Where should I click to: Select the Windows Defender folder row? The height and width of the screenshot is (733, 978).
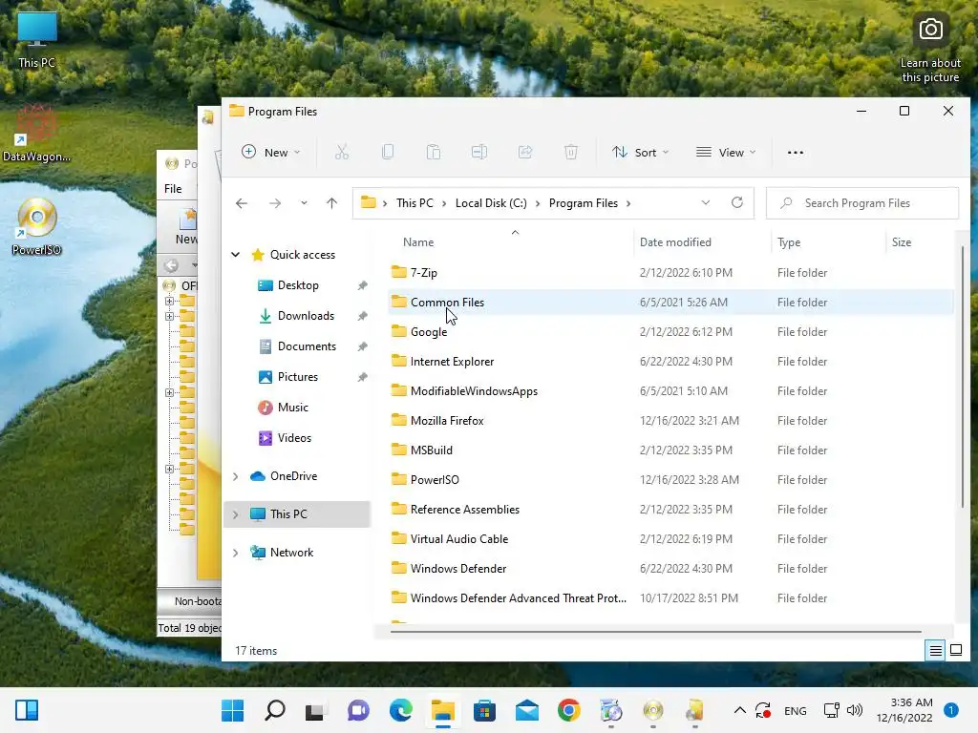point(670,569)
